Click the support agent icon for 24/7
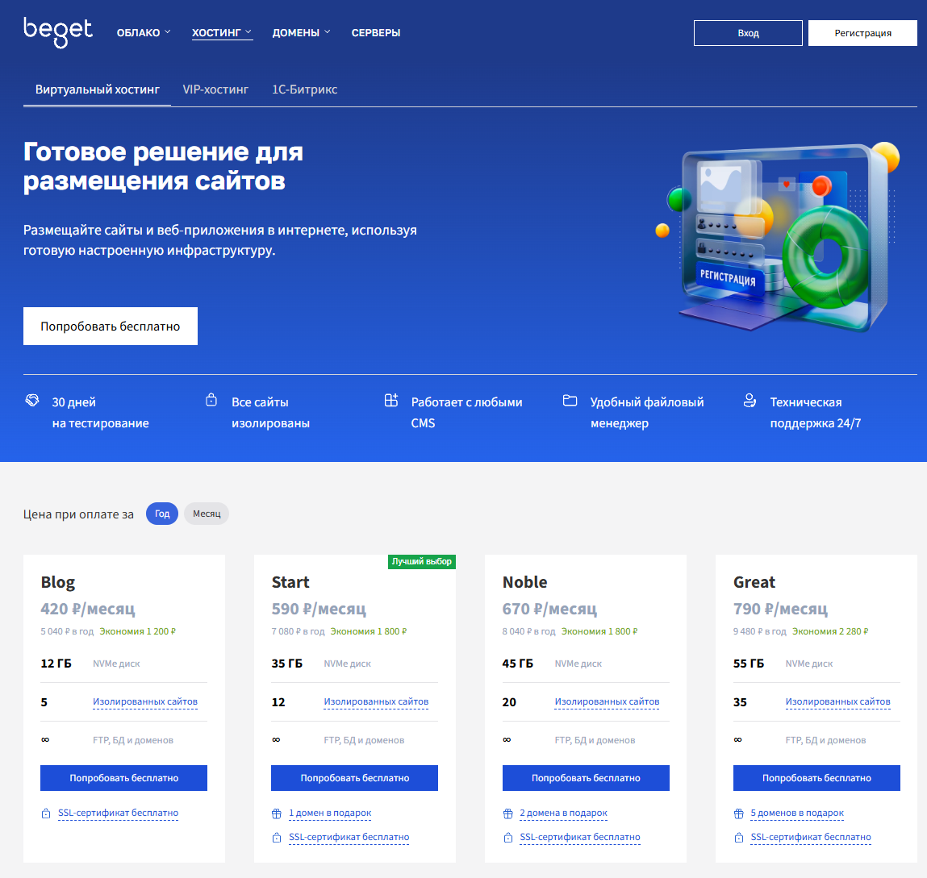 click(750, 401)
